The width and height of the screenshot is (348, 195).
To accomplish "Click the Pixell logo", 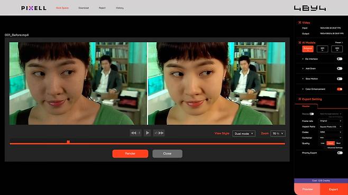I will pyautogui.click(x=34, y=8).
